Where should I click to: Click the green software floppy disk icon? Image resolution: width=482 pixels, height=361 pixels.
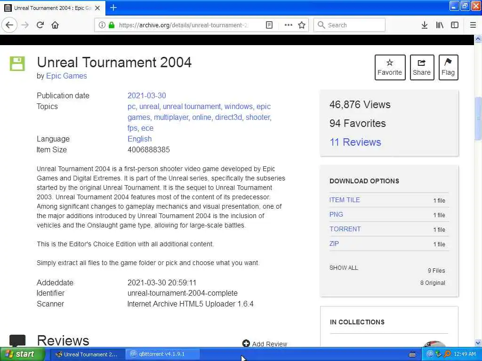point(17,63)
